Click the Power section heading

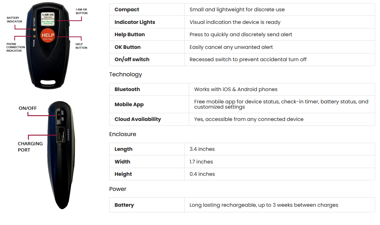(x=117, y=189)
